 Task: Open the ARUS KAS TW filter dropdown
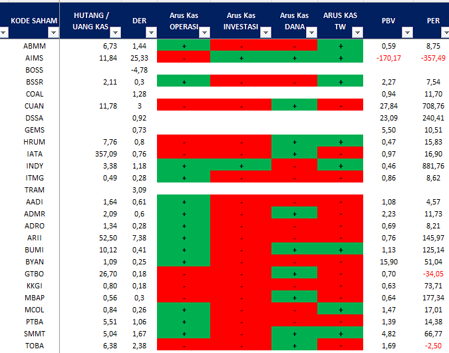point(357,32)
